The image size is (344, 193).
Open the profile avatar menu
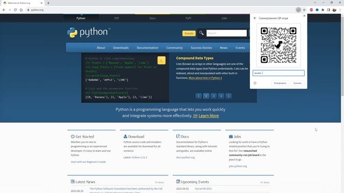(x=334, y=10)
